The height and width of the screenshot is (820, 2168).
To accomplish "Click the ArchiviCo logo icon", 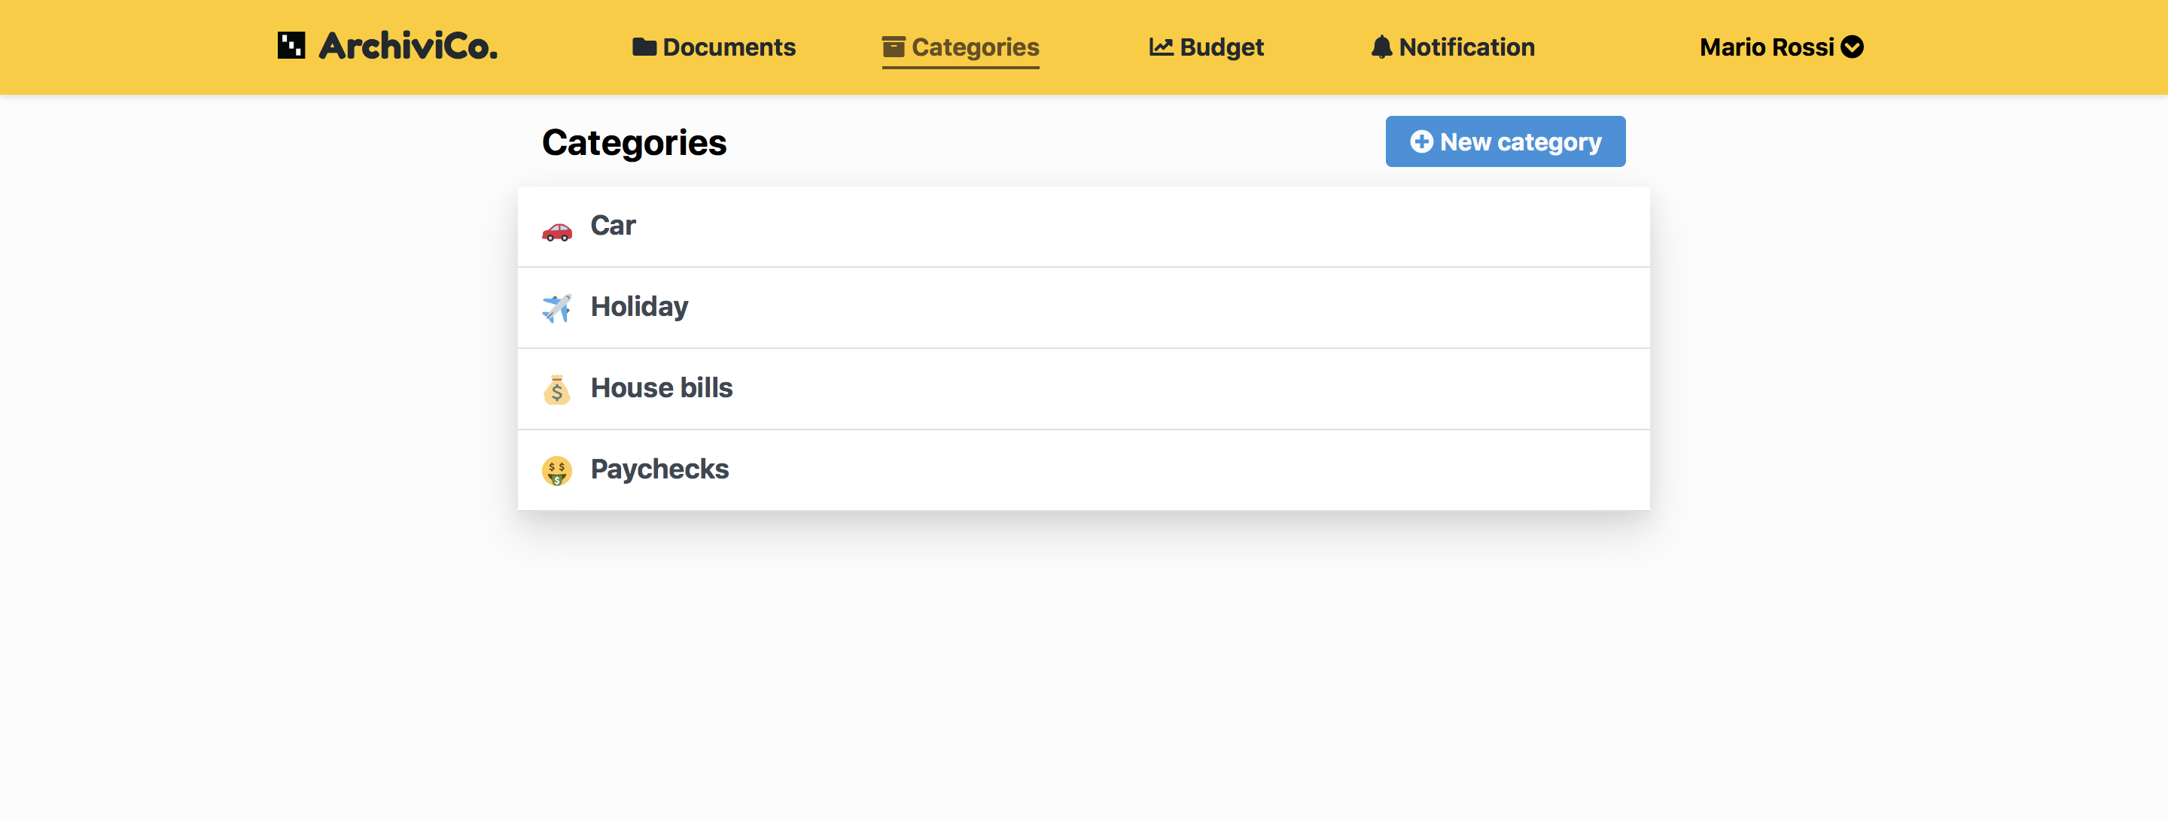I will [x=291, y=45].
